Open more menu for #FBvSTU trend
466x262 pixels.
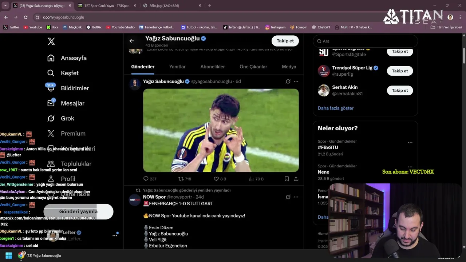(410, 142)
